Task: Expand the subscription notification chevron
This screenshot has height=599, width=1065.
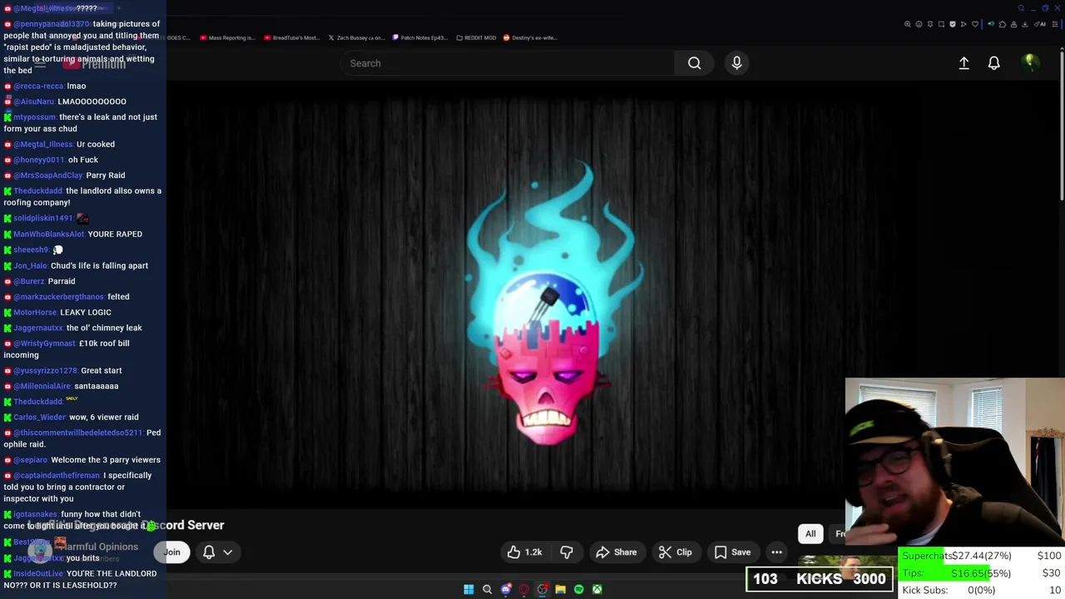Action: [x=227, y=552]
